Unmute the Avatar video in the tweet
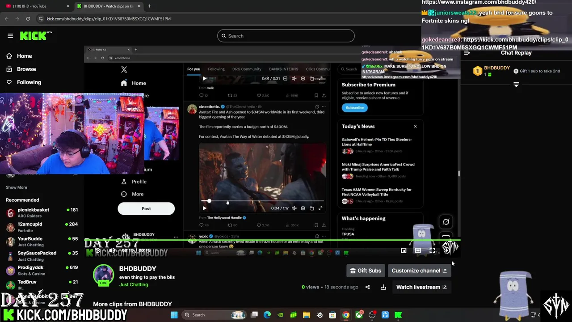 [294, 208]
